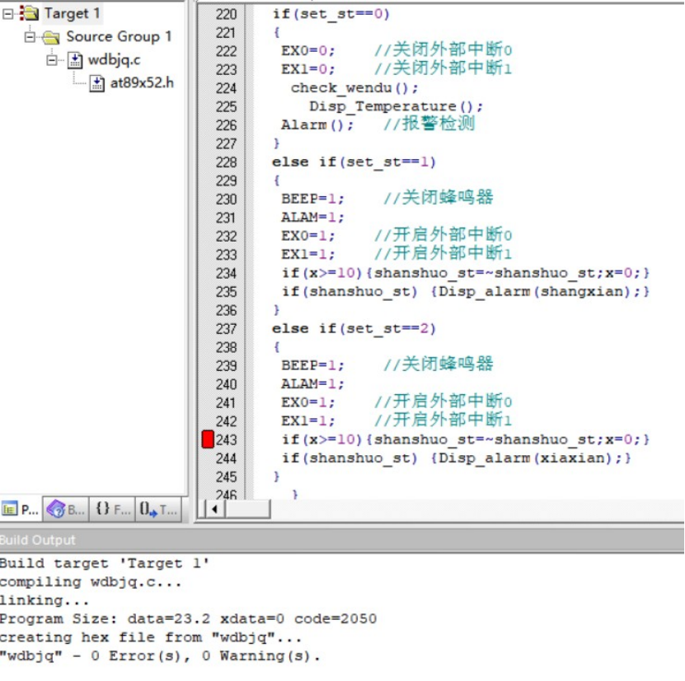Image resolution: width=685 pixels, height=681 pixels.
Task: Click the 'if(x>=10)' code on line 243
Action: tap(322, 439)
